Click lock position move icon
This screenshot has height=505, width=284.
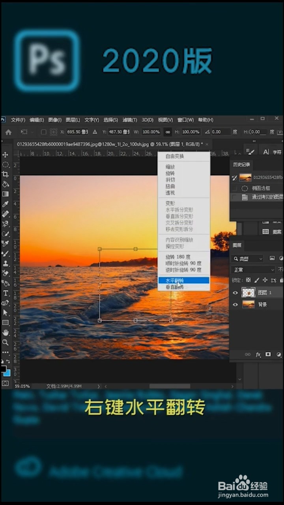pos(265,280)
